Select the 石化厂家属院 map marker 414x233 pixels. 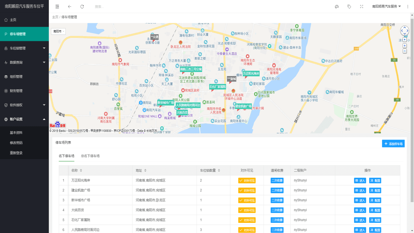pyautogui.click(x=218, y=87)
